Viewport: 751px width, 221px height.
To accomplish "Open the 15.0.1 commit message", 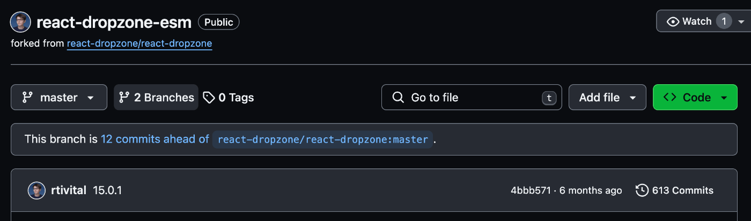I will tap(107, 190).
